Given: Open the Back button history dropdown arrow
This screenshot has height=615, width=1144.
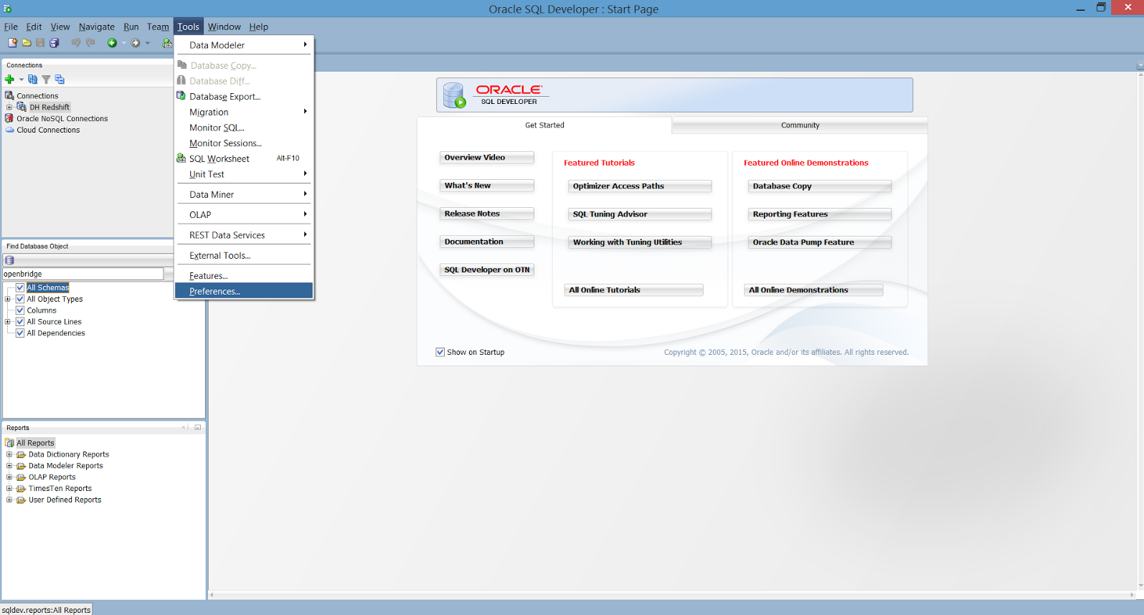Looking at the screenshot, I should (x=123, y=43).
